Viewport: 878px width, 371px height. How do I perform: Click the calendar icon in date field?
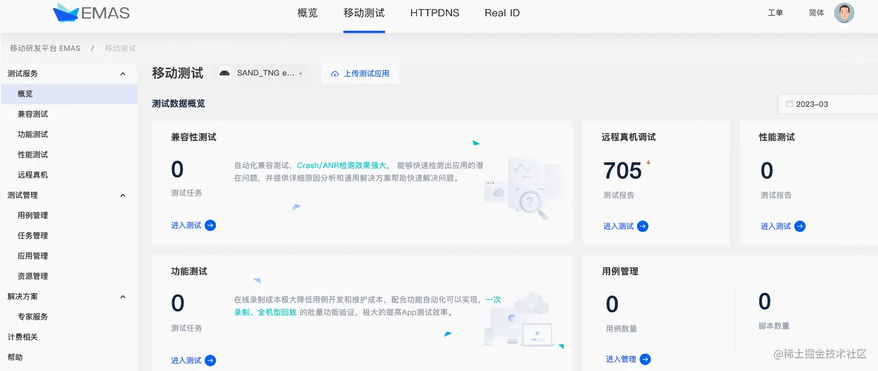789,104
